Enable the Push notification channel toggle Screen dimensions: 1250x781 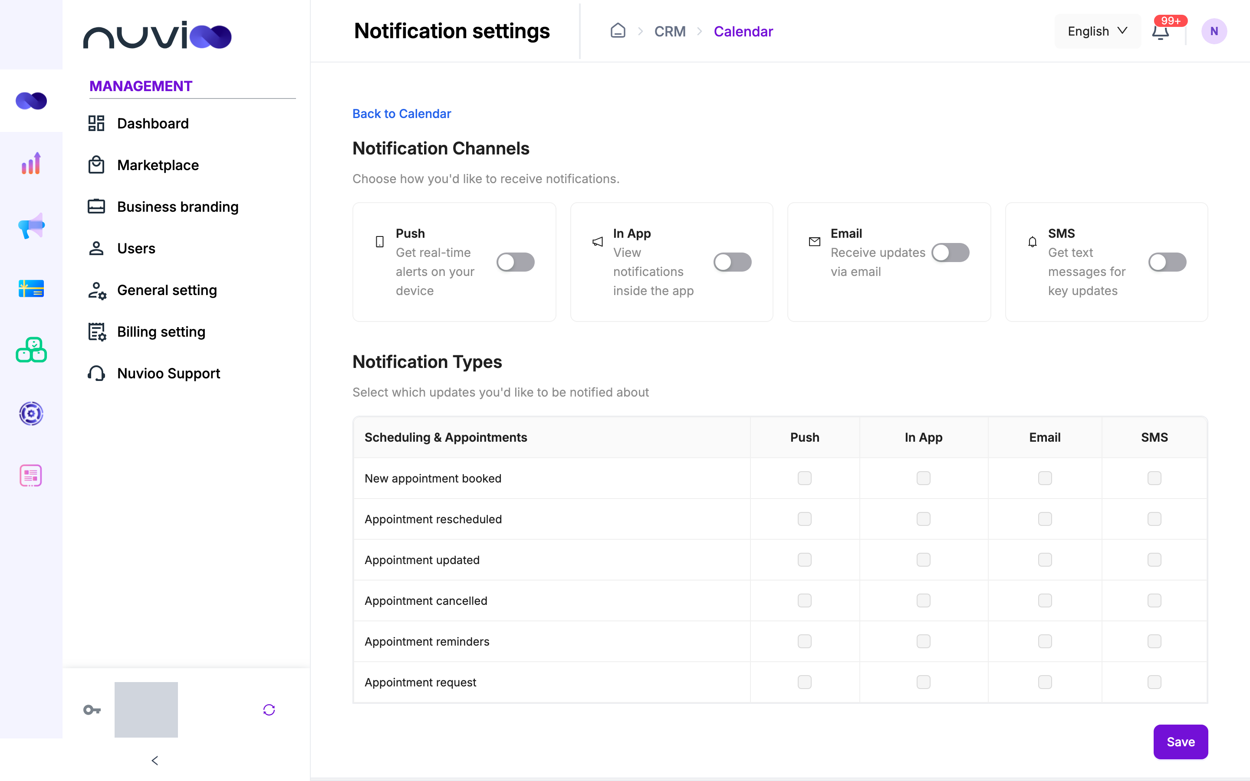coord(516,262)
